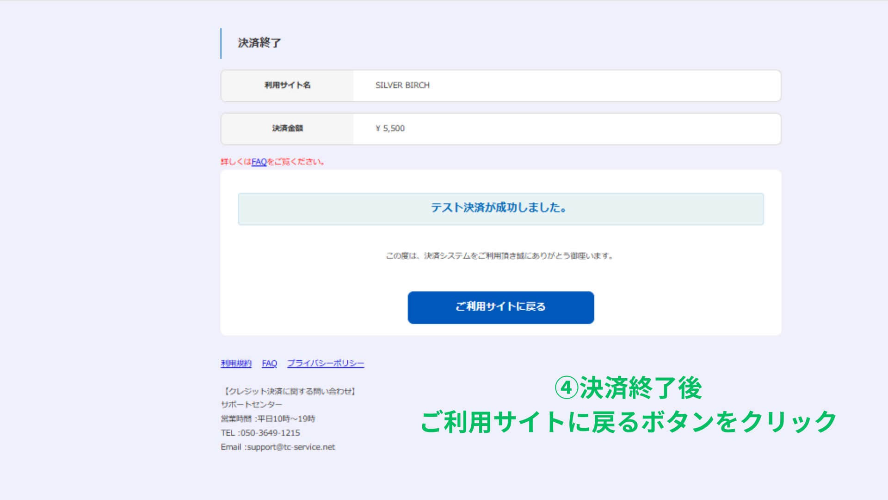The height and width of the screenshot is (500, 888).
Task: Click the red 詳しくはFAQをご覧ください notice
Action: [272, 162]
